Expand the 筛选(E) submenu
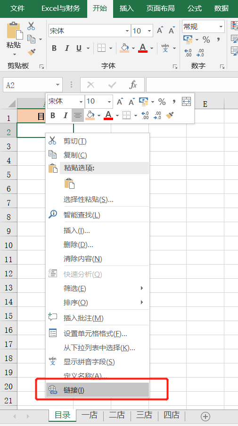 [98, 288]
